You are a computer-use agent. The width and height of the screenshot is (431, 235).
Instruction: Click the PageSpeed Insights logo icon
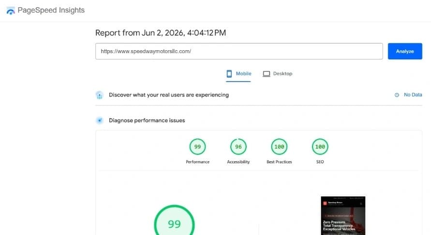click(x=11, y=11)
